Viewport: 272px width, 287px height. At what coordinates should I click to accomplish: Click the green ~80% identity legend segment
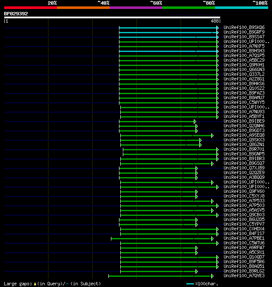(x=189, y=8)
